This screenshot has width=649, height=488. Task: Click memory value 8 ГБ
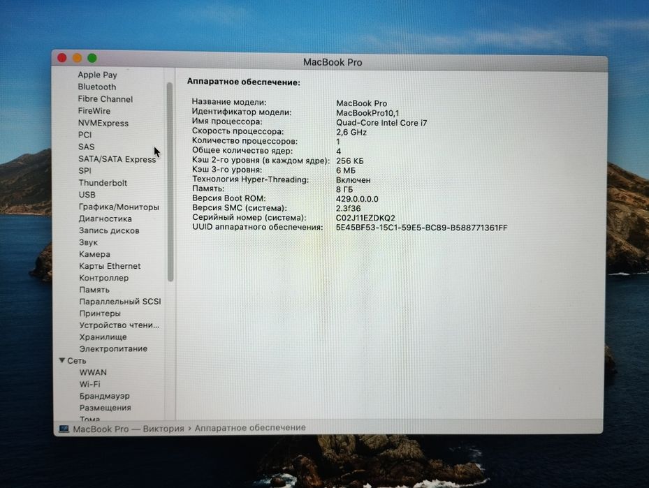point(344,189)
